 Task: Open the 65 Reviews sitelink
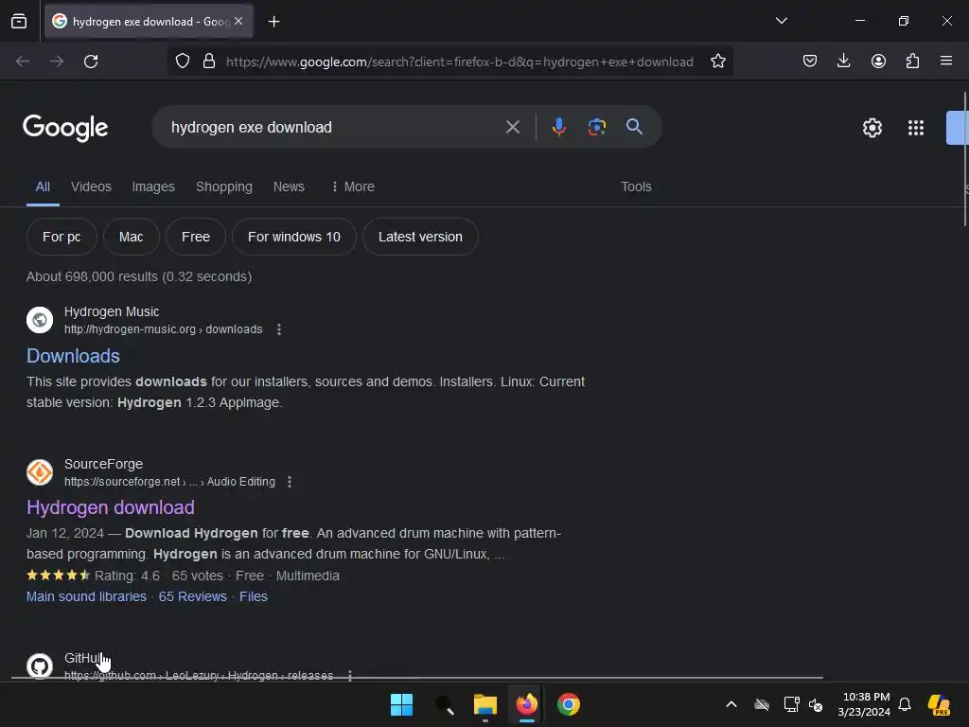[193, 596]
